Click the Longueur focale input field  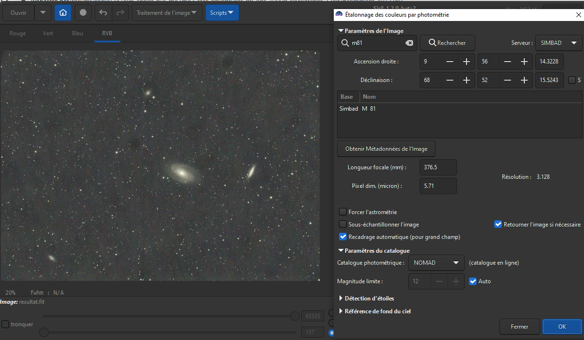point(438,167)
